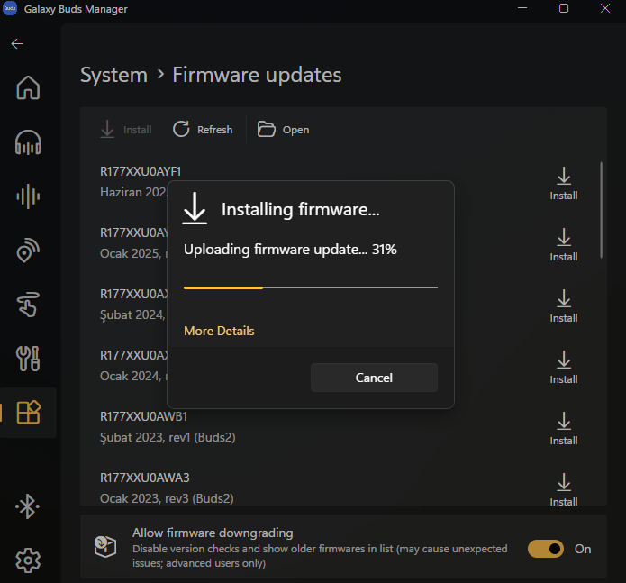626x583 pixels.
Task: Maximize the Galaxy Buds Manager window
Action: 564,8
